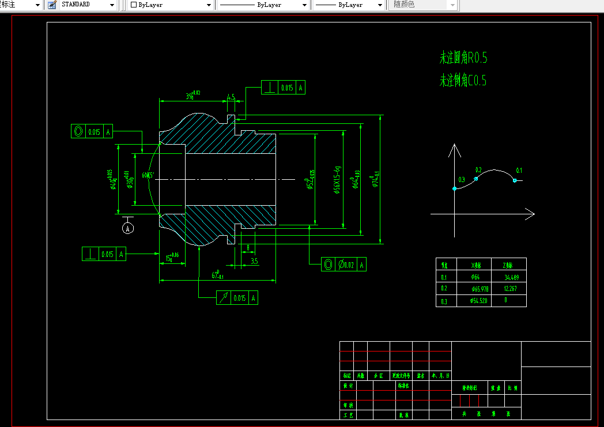Screen dimensions: 604x427
Task: Click the cyan node marker labeled 0.3
Action: [455, 188]
